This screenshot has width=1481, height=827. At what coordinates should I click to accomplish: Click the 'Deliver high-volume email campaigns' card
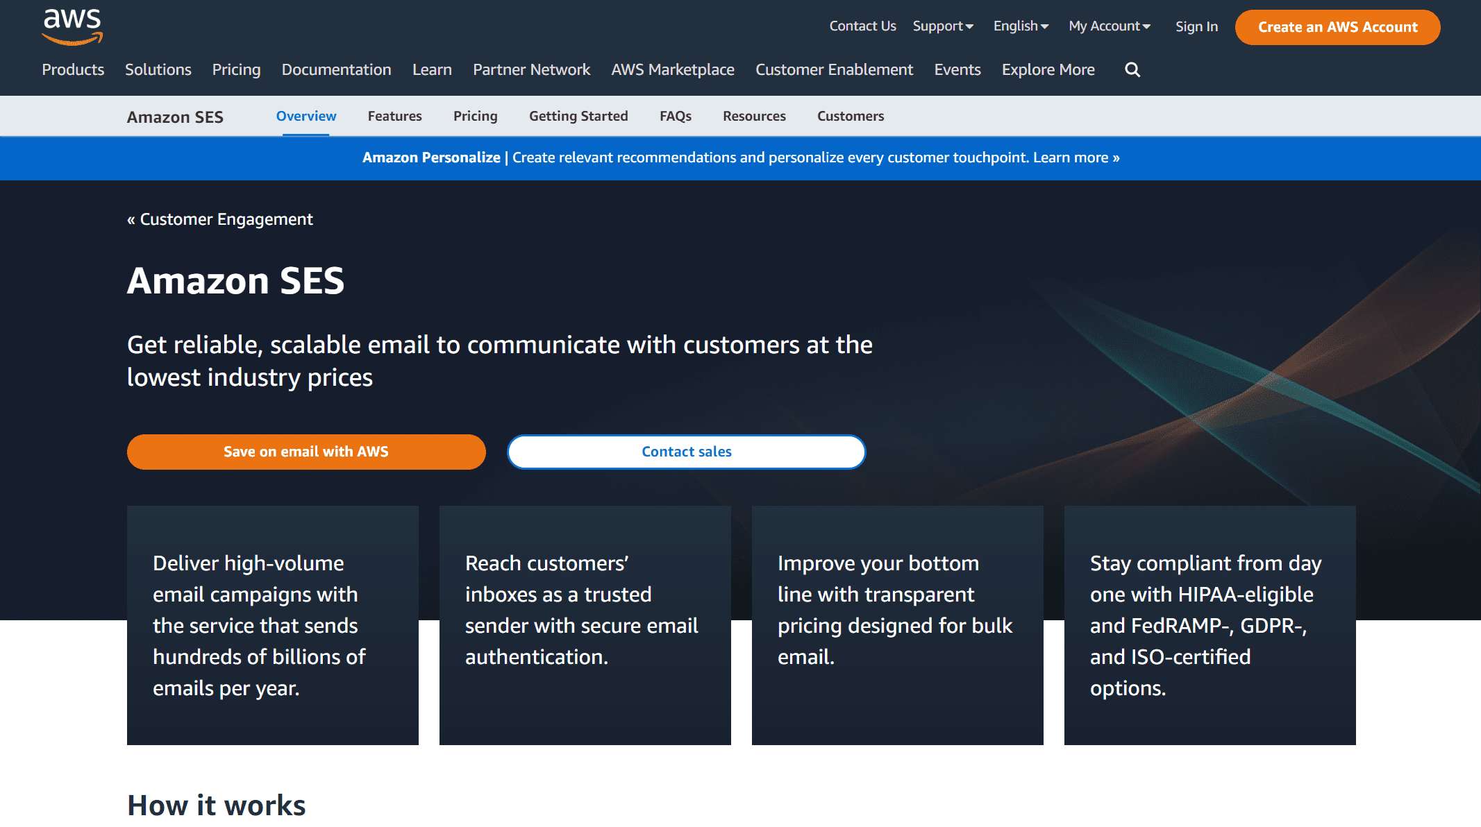coord(273,625)
